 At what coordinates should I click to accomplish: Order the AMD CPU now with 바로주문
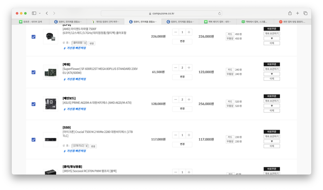coord(272,29)
